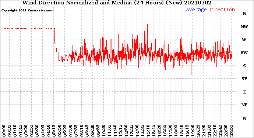Click the 21:00 time label
Viewport: 254px width, 138px height.
pyautogui.click(x=204, y=131)
